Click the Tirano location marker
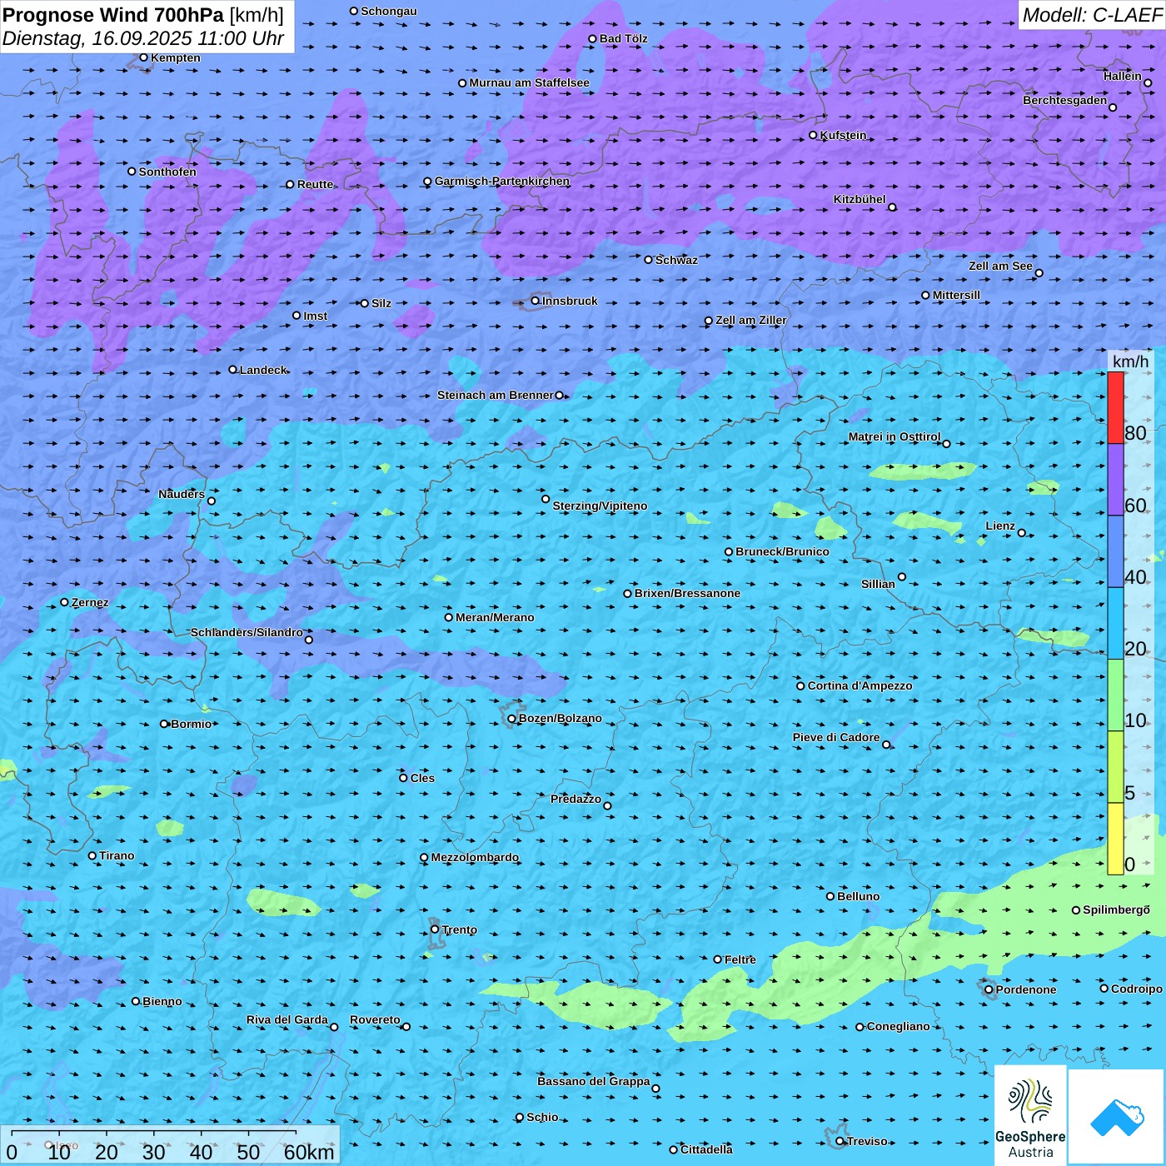Image resolution: width=1166 pixels, height=1166 pixels. pos(92,855)
